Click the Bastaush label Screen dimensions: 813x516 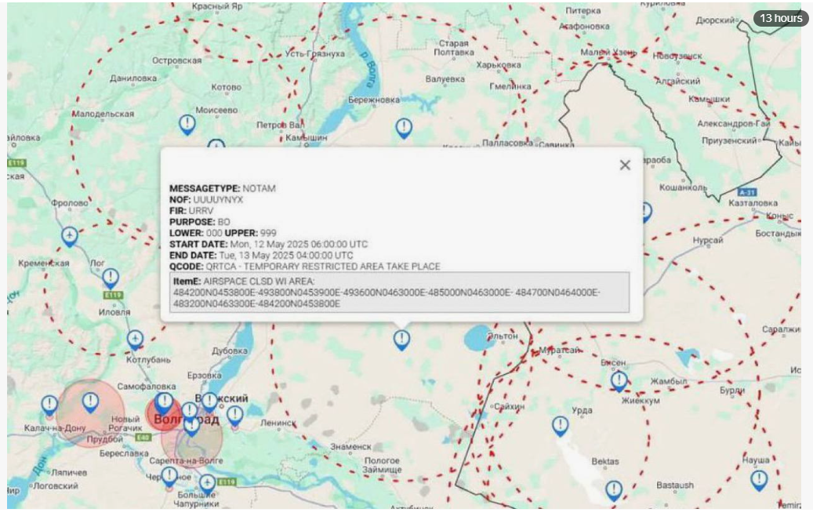[x=674, y=485]
